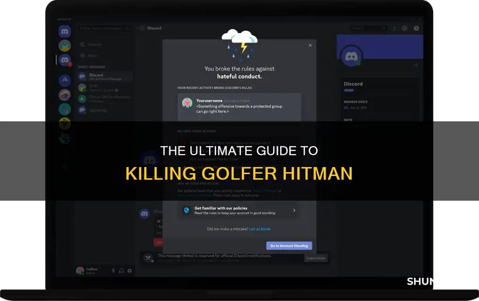The width and height of the screenshot is (479, 301).
Task: Open Get familiar with our policies
Action: 239,210
